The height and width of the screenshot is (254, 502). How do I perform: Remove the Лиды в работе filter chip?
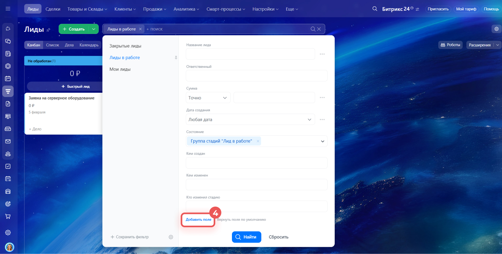click(140, 29)
